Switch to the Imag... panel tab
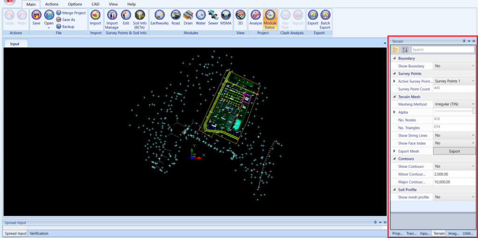This screenshot has width=478, height=238. point(453,233)
